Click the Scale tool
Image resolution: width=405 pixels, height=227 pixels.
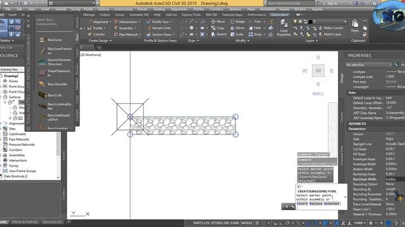[x=237, y=34]
